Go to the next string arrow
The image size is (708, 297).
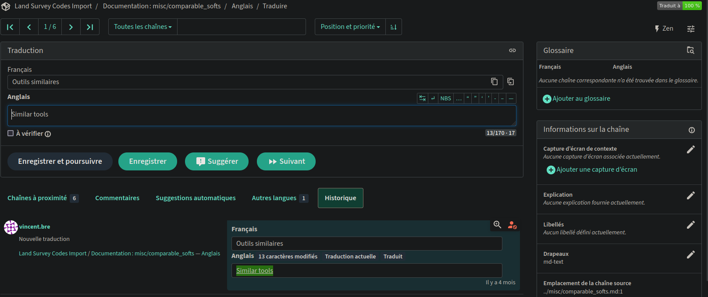(x=71, y=27)
